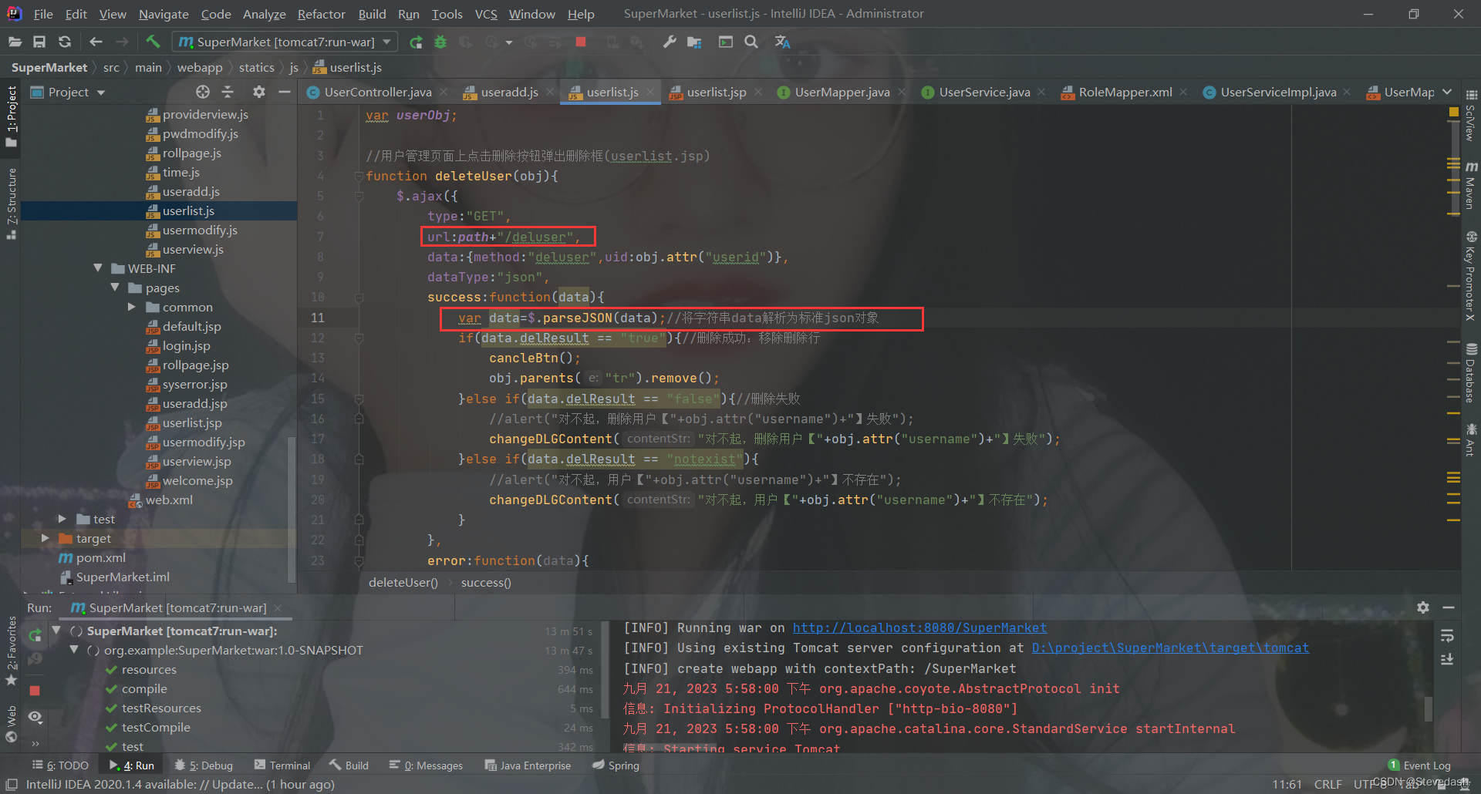Click the Translate icon in toolbar
This screenshot has height=794, width=1481.
(782, 42)
